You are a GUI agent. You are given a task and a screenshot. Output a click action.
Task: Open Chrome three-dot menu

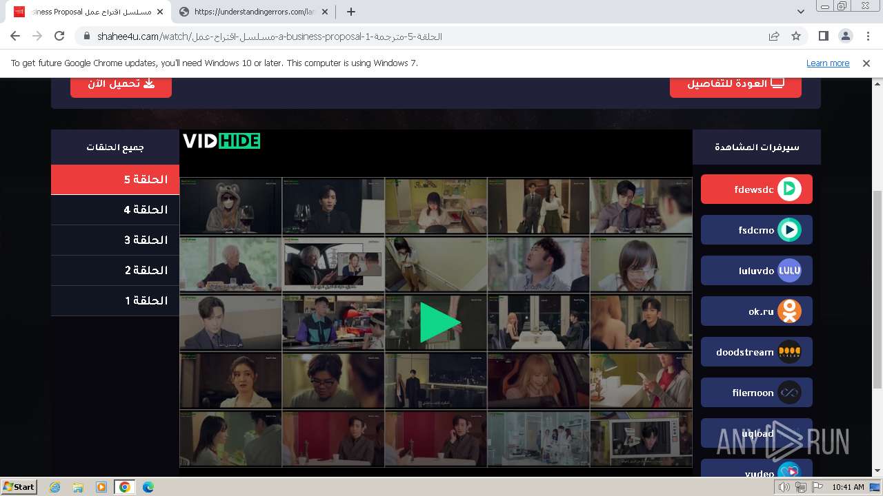click(x=868, y=37)
